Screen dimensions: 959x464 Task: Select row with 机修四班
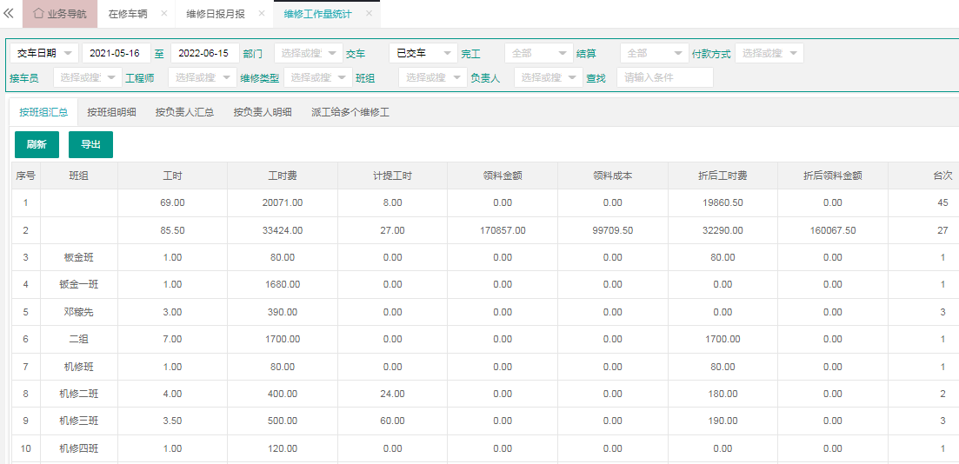(x=485, y=448)
